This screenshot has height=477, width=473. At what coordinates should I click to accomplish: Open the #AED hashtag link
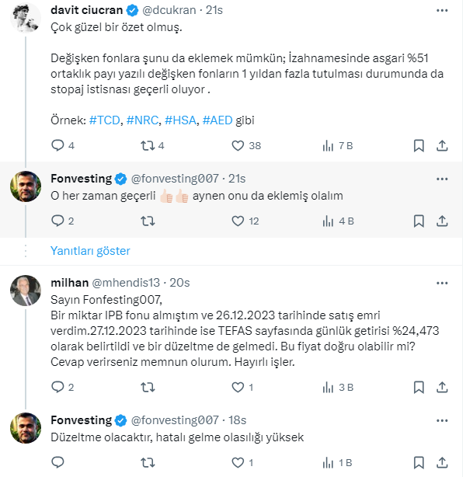(217, 120)
